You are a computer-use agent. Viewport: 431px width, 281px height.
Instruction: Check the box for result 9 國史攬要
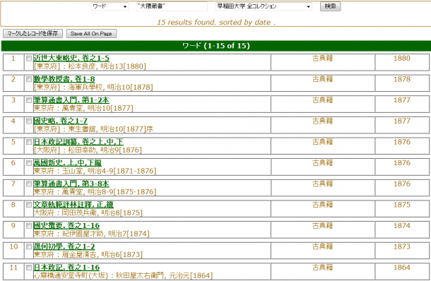pyautogui.click(x=29, y=226)
